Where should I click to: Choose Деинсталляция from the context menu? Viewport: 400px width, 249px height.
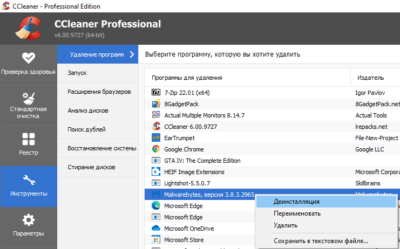(326, 202)
